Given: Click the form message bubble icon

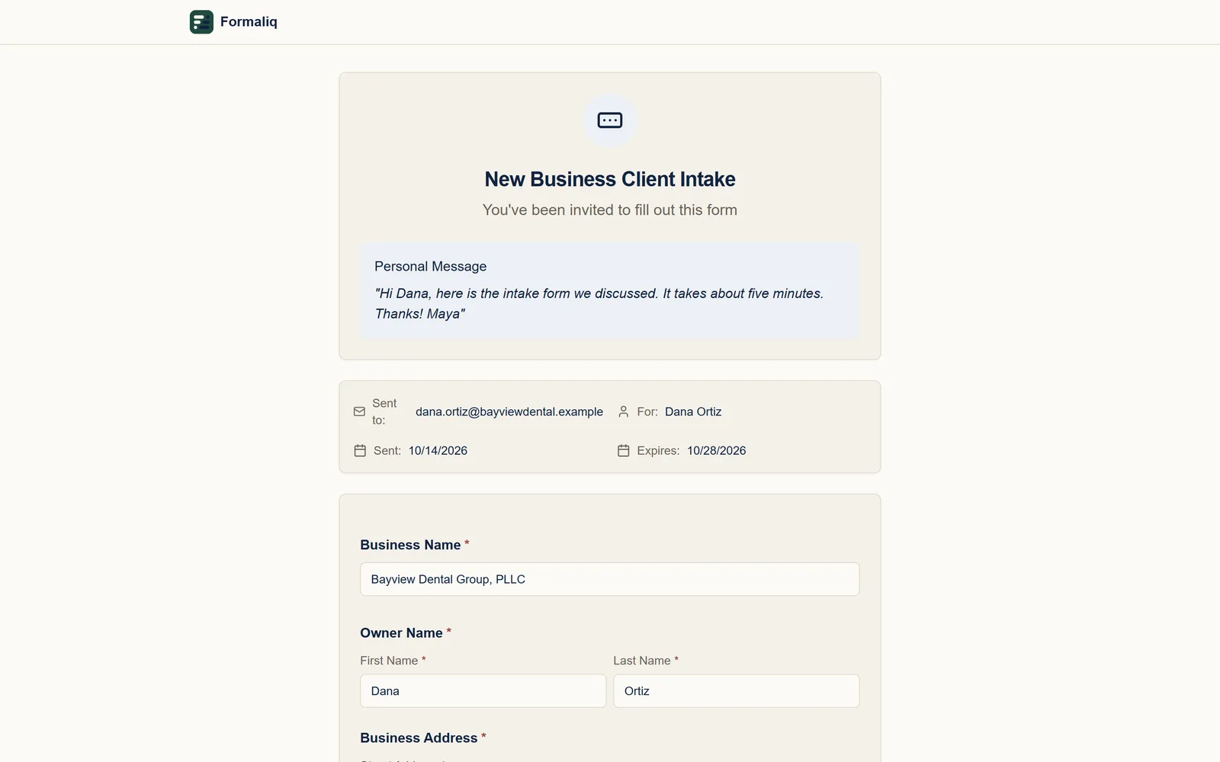Looking at the screenshot, I should [610, 120].
